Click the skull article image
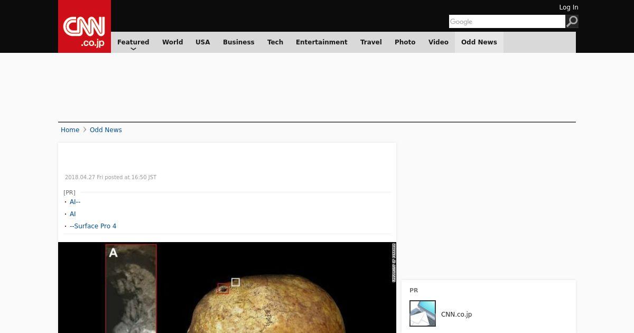This screenshot has height=333, width=634. pyautogui.click(x=227, y=288)
